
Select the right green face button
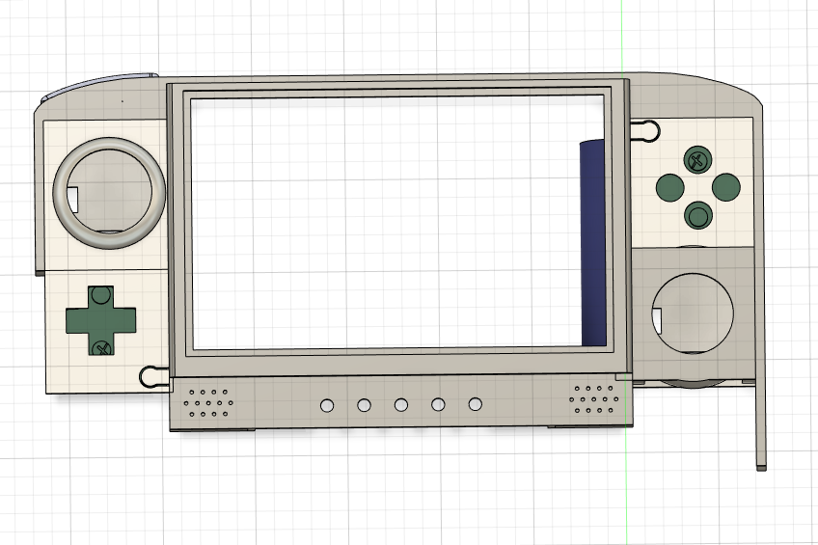pyautogui.click(x=725, y=187)
